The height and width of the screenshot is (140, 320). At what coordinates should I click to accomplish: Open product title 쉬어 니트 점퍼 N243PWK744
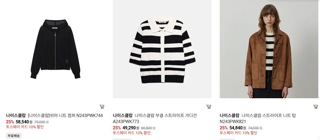tap(65, 116)
